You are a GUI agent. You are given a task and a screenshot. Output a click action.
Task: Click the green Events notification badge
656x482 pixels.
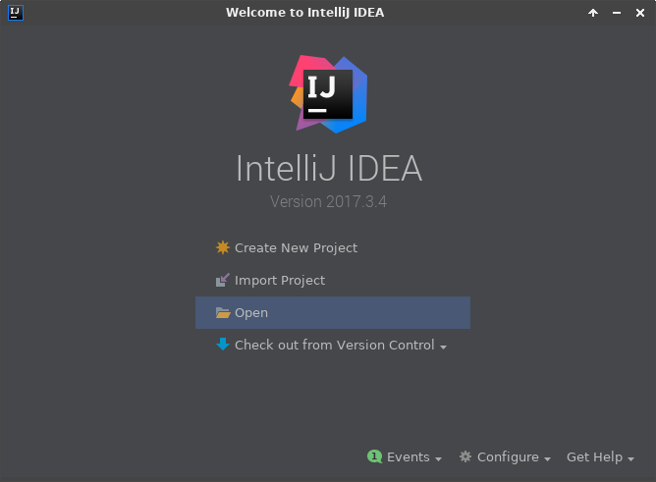(x=374, y=456)
